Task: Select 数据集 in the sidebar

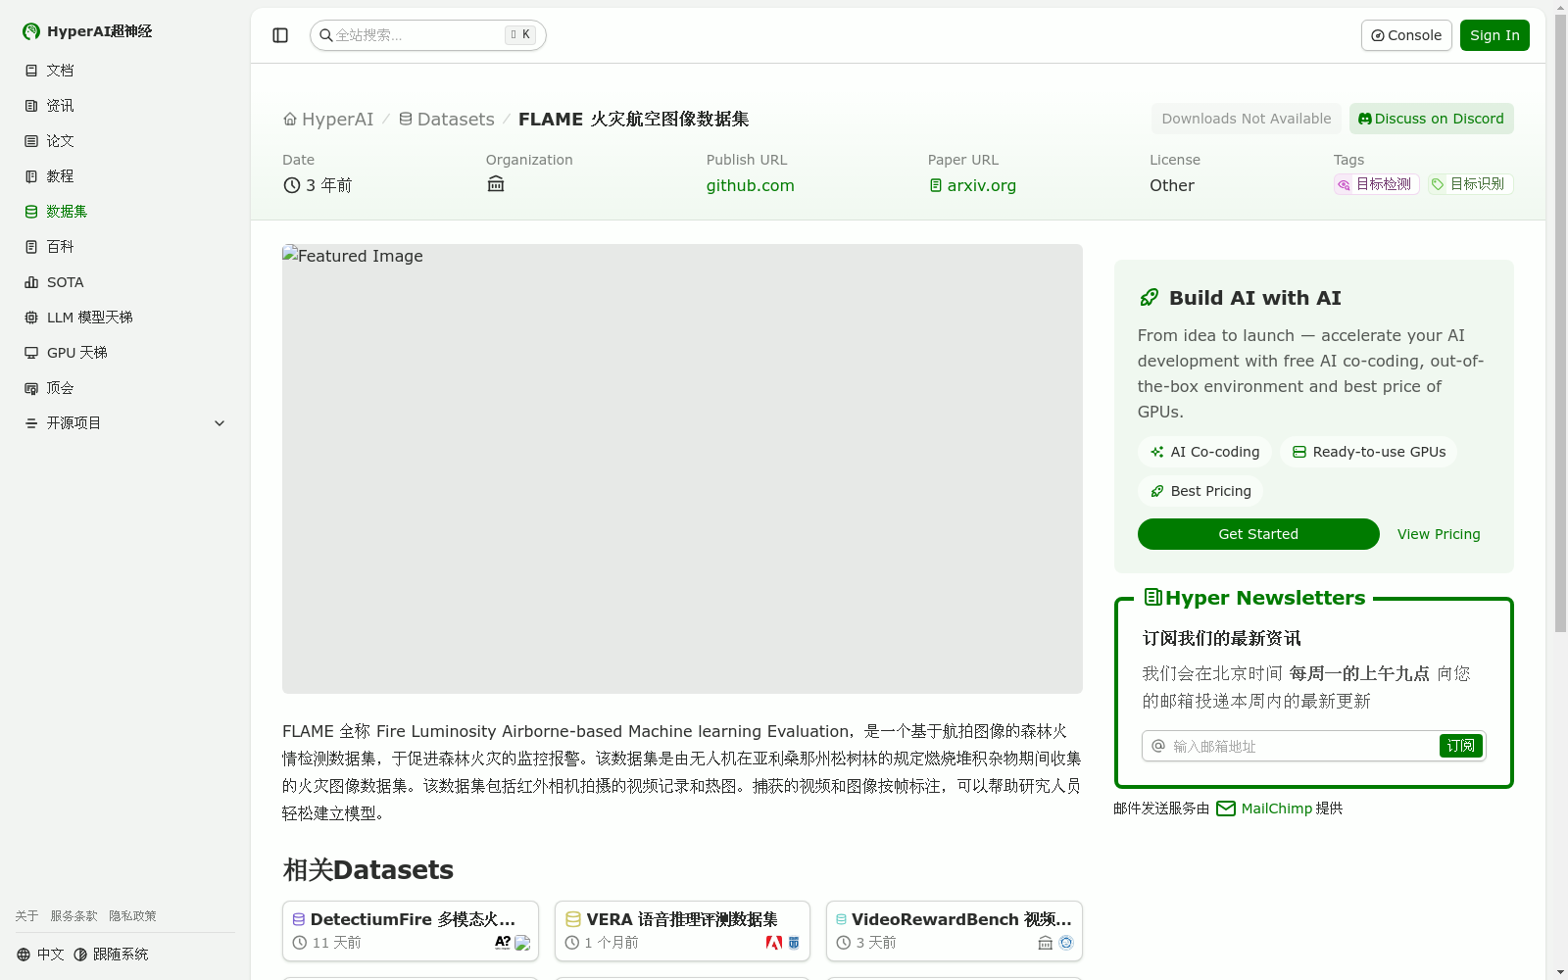Action: [x=125, y=212]
